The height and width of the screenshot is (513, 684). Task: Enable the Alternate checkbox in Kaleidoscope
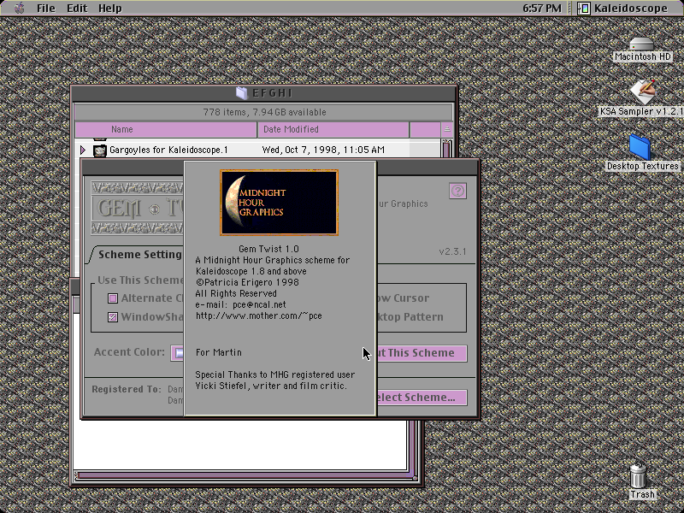point(113,298)
